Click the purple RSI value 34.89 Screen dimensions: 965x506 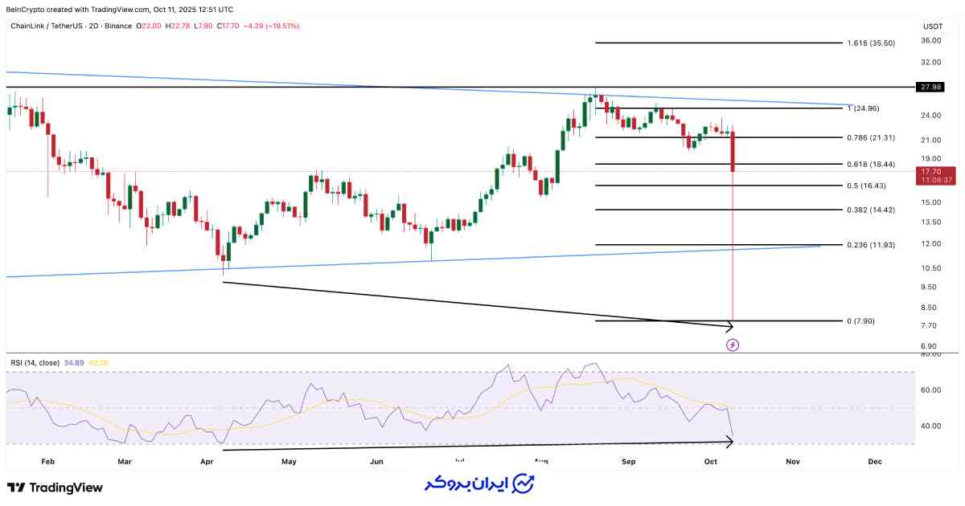pyautogui.click(x=75, y=363)
